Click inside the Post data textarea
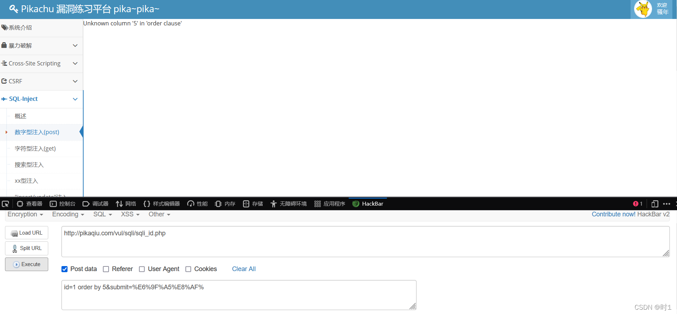Viewport: 677px width, 314px height. click(x=239, y=295)
